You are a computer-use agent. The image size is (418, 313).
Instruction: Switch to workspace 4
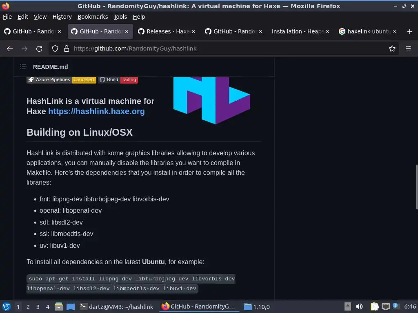point(48,307)
